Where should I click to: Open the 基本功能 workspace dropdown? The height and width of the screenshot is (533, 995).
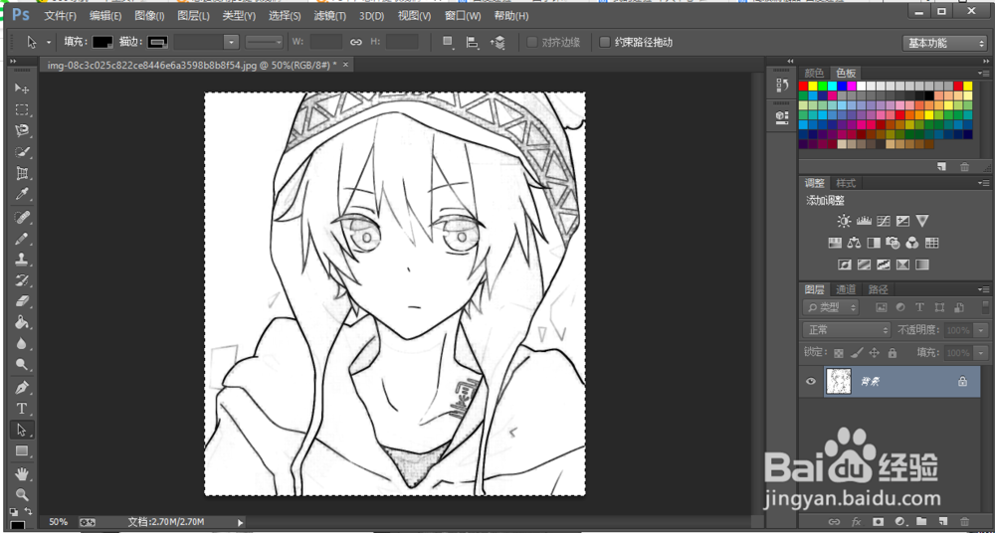[x=943, y=43]
